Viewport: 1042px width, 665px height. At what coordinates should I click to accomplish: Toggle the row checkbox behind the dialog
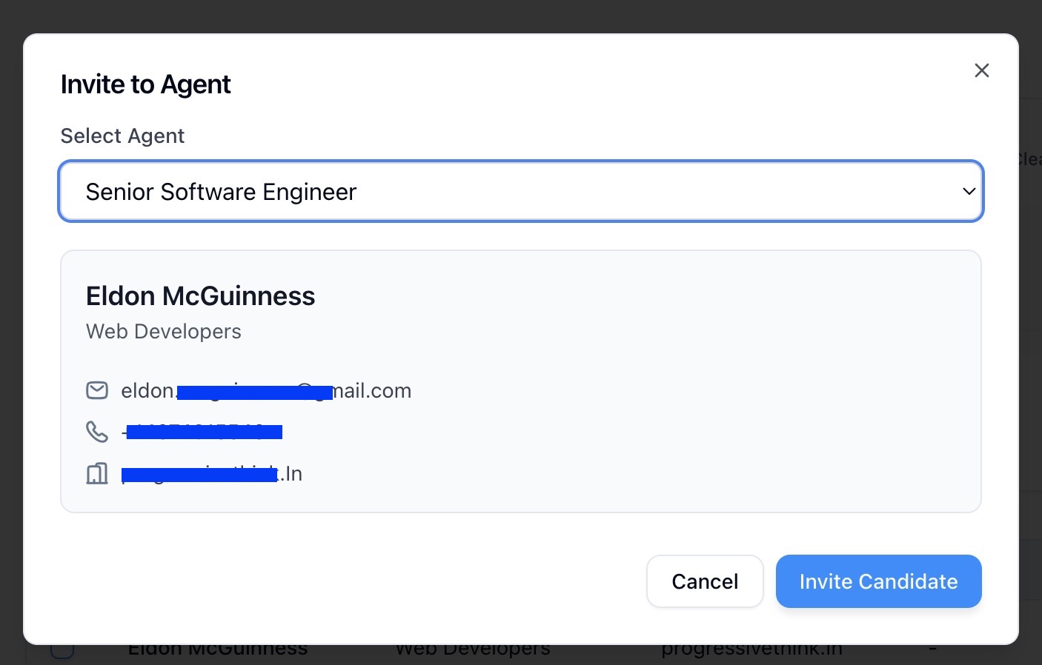62,650
